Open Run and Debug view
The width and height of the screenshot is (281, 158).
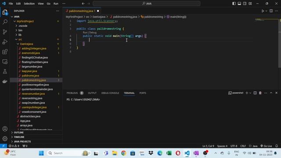[5, 42]
